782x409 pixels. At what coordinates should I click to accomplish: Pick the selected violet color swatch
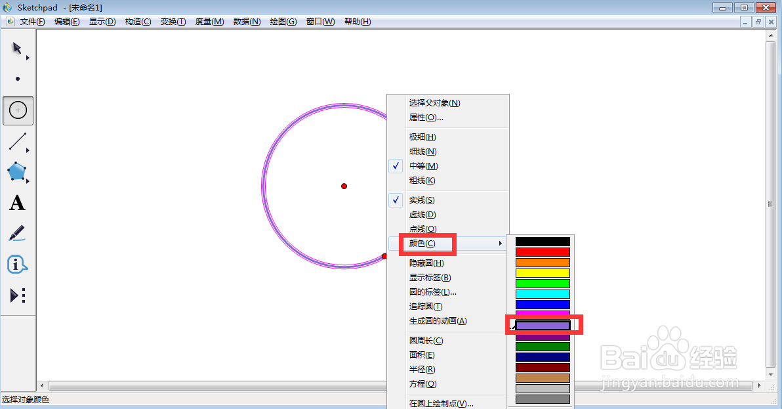point(543,325)
